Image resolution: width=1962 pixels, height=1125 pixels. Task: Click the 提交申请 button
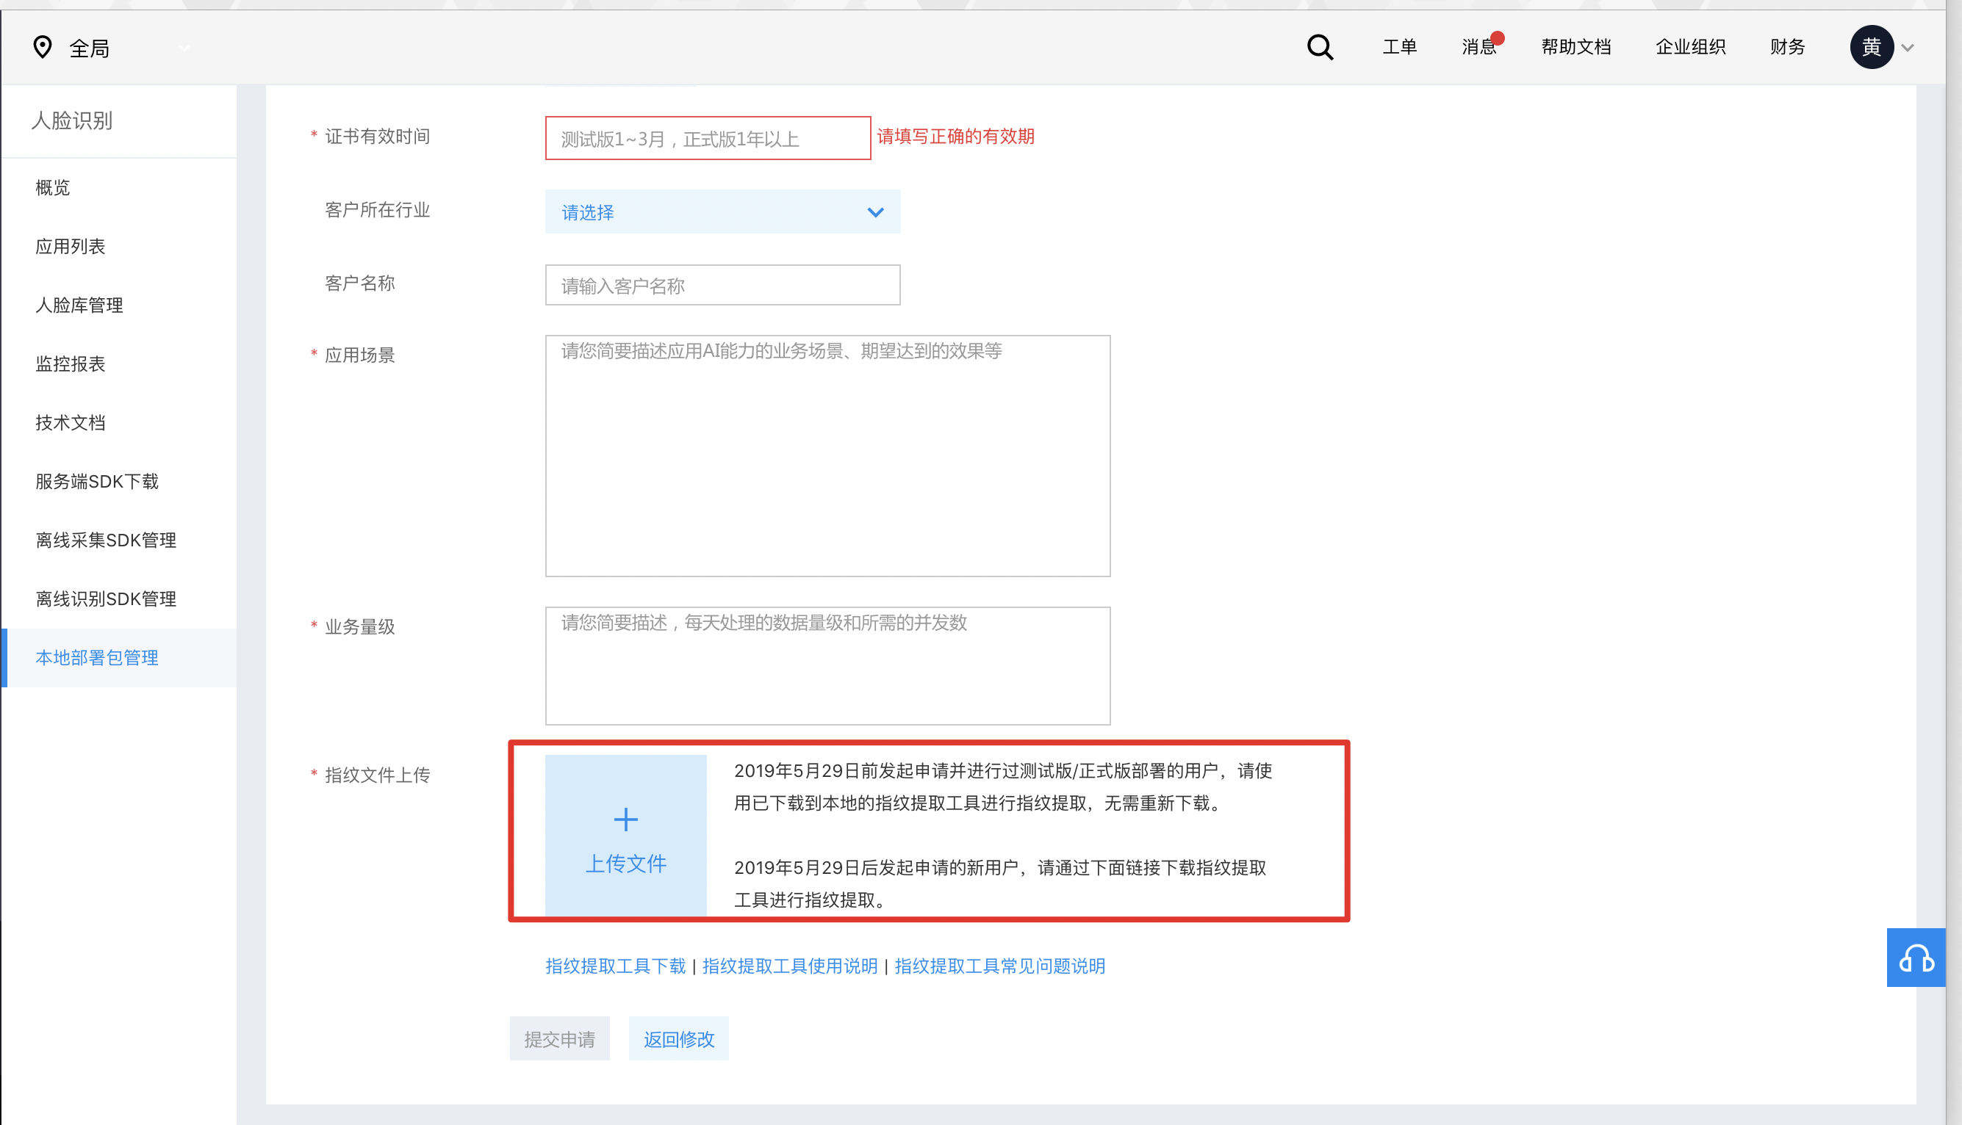click(560, 1038)
